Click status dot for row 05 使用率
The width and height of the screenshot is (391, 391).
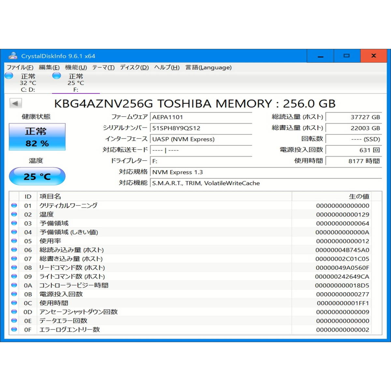tap(14, 241)
